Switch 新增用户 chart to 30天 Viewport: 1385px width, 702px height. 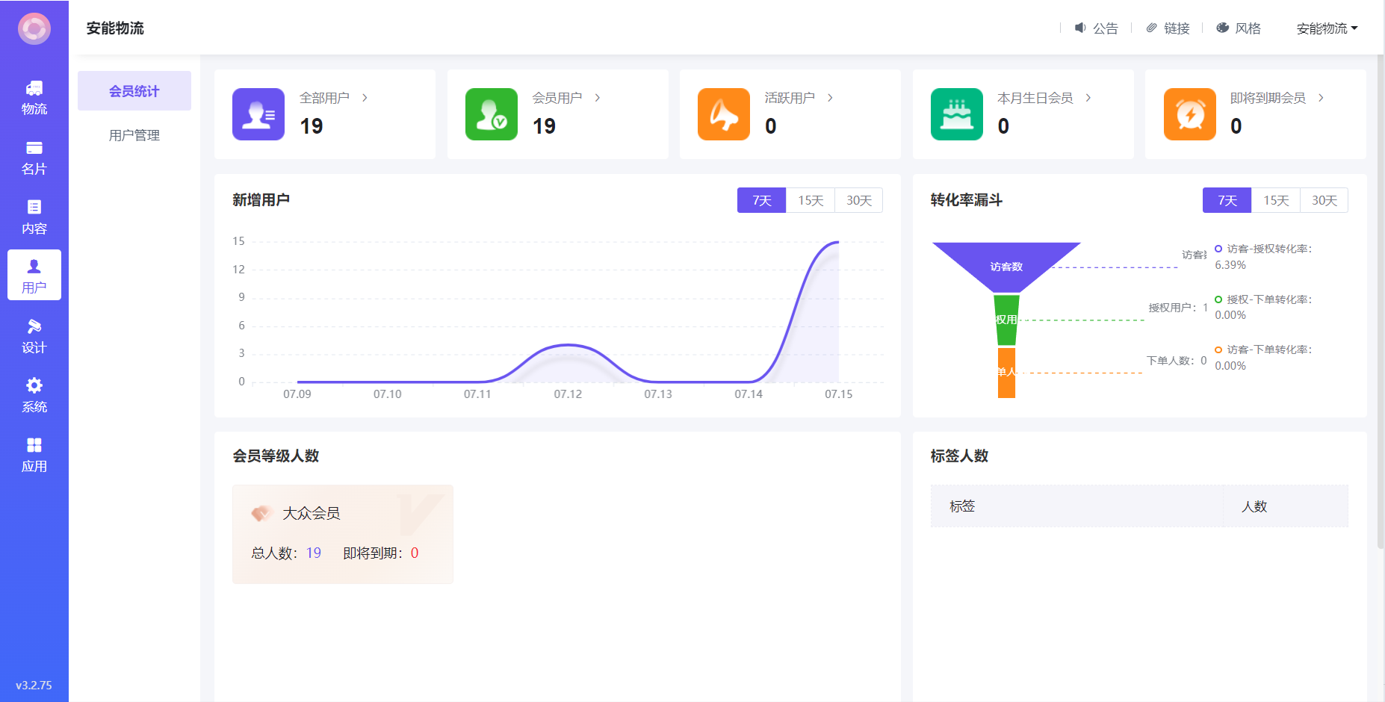[858, 200]
